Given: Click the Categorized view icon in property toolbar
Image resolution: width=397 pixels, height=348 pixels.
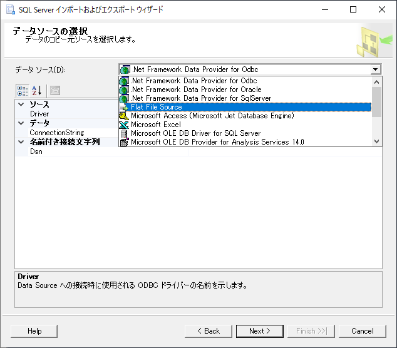Looking at the screenshot, I should [x=22, y=90].
